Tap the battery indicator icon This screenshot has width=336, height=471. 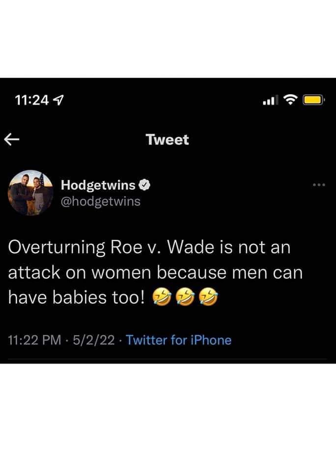(x=313, y=100)
